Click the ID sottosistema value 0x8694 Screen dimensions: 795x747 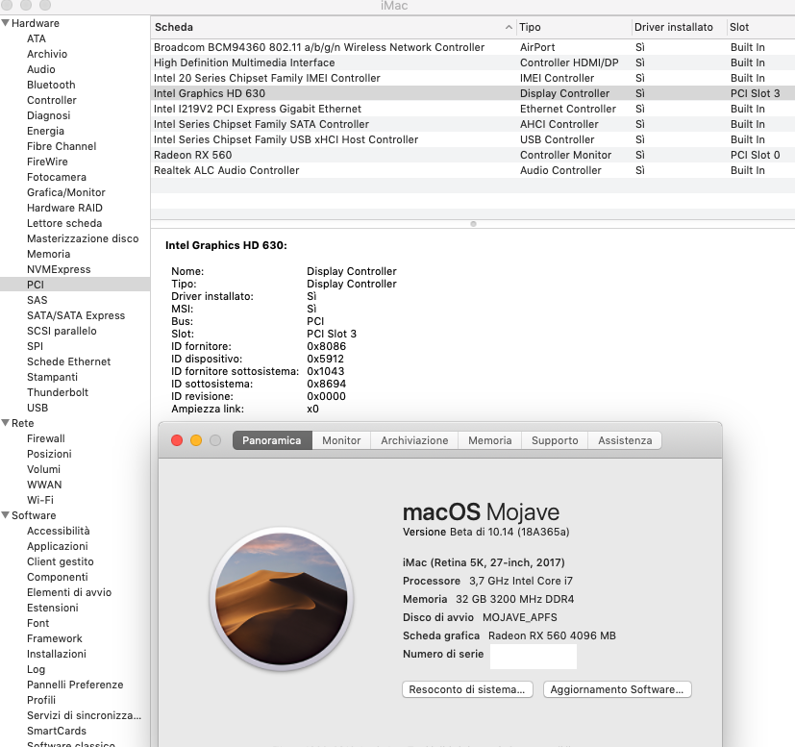pos(326,384)
